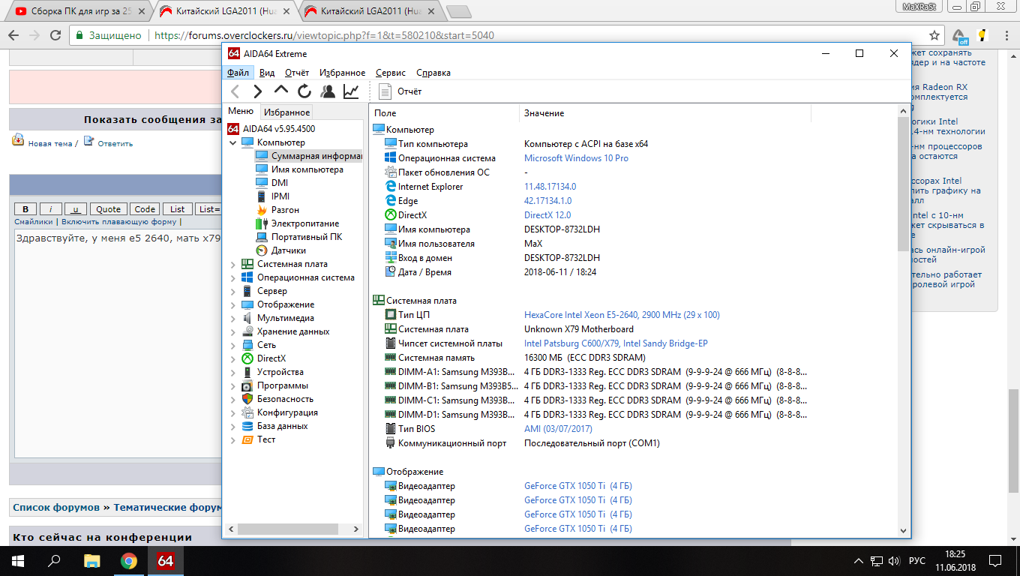Screen dimensions: 1020x576
Task: Open the AMI (03/07/2017) BIOS link
Action: pyautogui.click(x=558, y=429)
